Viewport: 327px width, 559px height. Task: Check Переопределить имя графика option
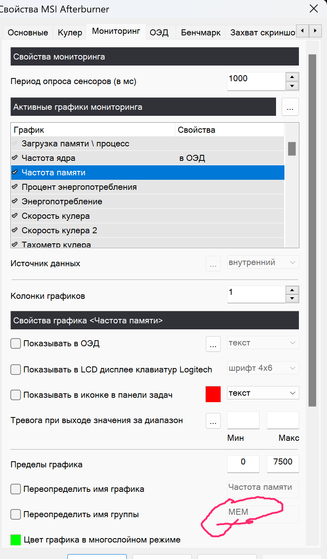pyautogui.click(x=16, y=489)
